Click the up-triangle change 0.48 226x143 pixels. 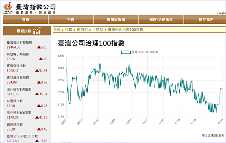pos(42,129)
